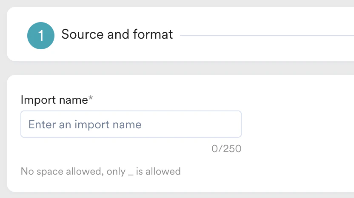Viewport: 354px width, 198px height.
Task: Select the Source and format step title
Action: [117, 34]
